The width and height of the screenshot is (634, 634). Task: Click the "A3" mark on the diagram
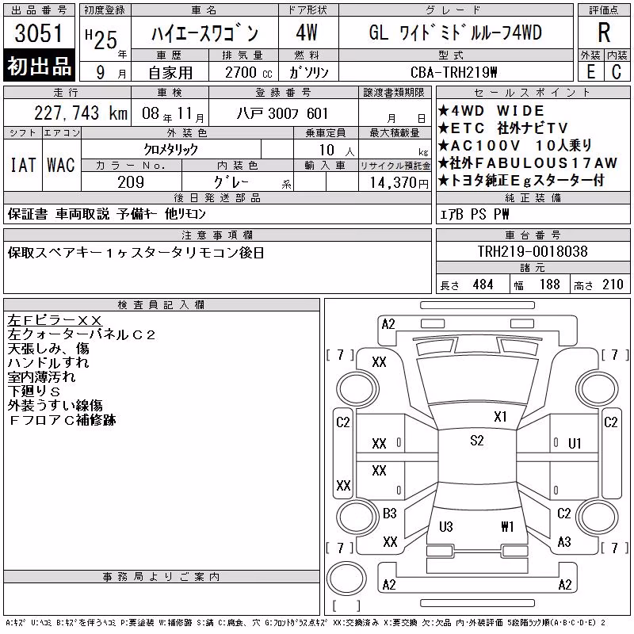click(564, 541)
